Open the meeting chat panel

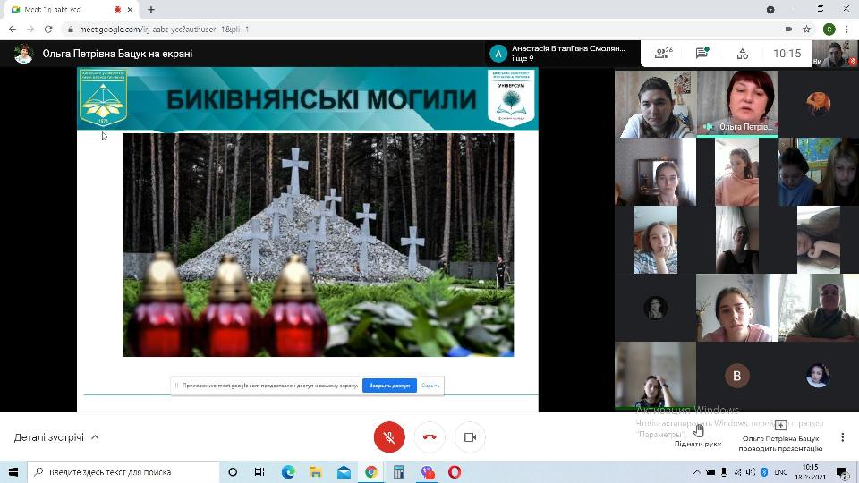point(702,54)
